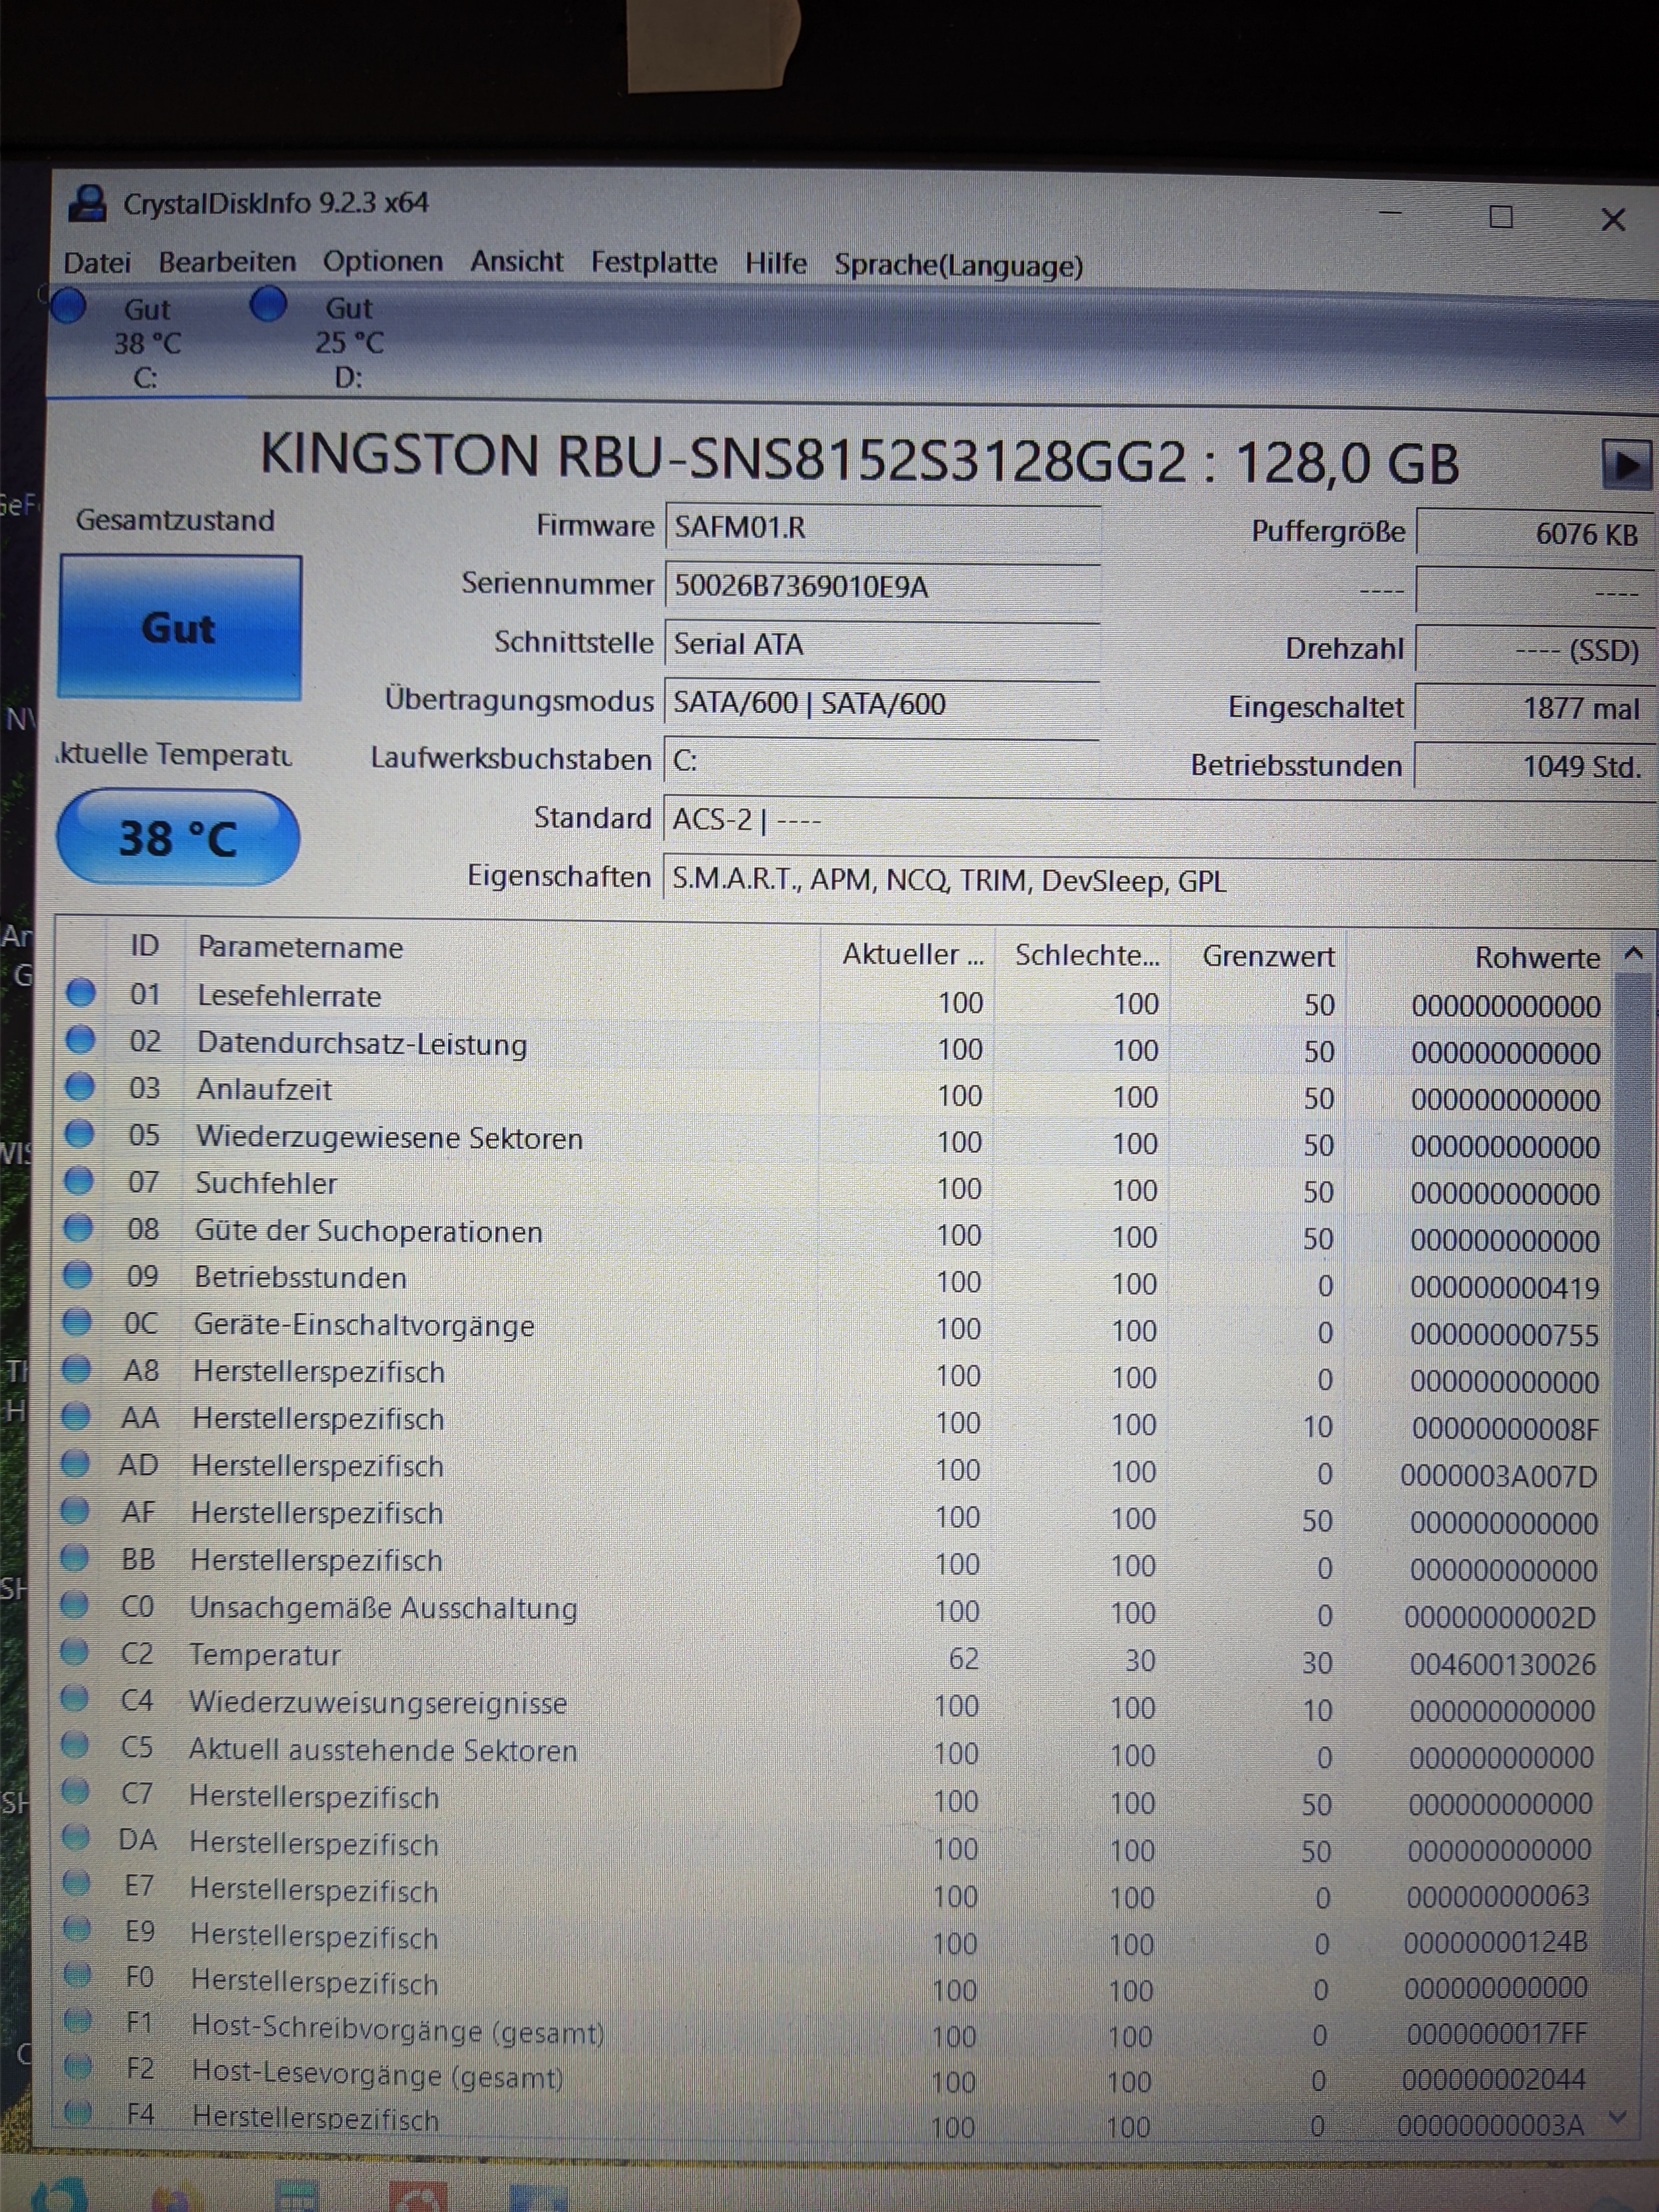Select disk C: status indicator icon
This screenshot has height=2212, width=1659.
69,305
